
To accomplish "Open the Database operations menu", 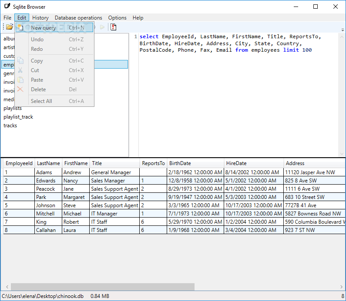I will click(x=78, y=18).
